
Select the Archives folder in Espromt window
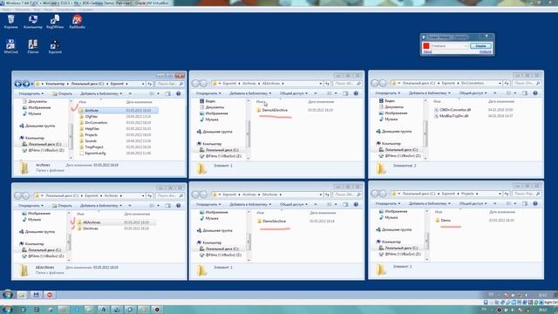pos(118,111)
